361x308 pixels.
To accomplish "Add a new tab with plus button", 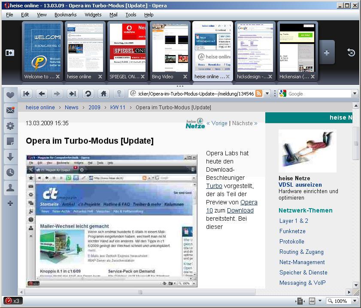I will [x=327, y=53].
